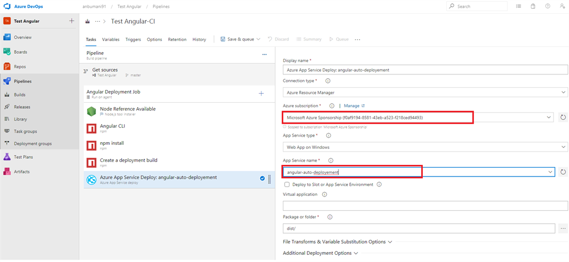Click the Repos sidebar icon
Screen dimensions: 569x262
coord(7,67)
